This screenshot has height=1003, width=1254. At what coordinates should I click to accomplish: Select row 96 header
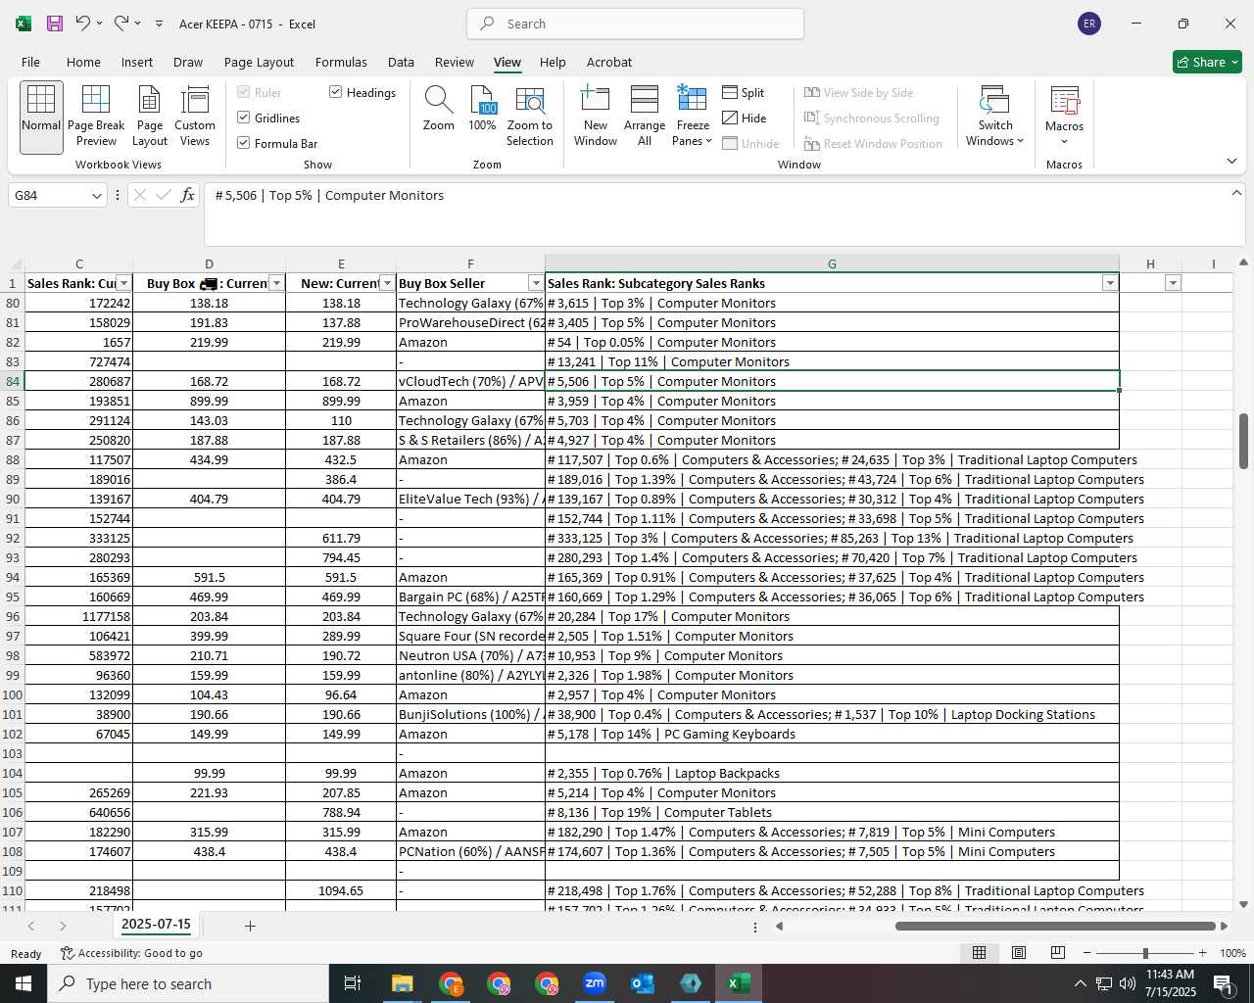point(12,616)
